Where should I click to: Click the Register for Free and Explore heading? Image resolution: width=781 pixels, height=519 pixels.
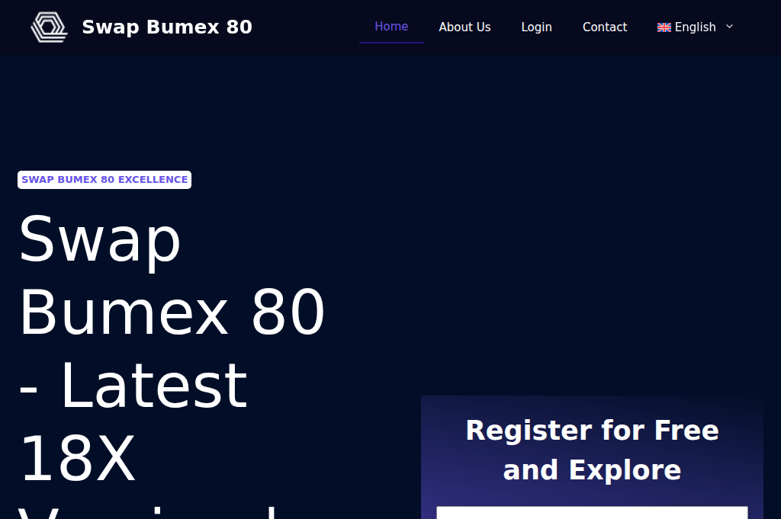click(592, 450)
